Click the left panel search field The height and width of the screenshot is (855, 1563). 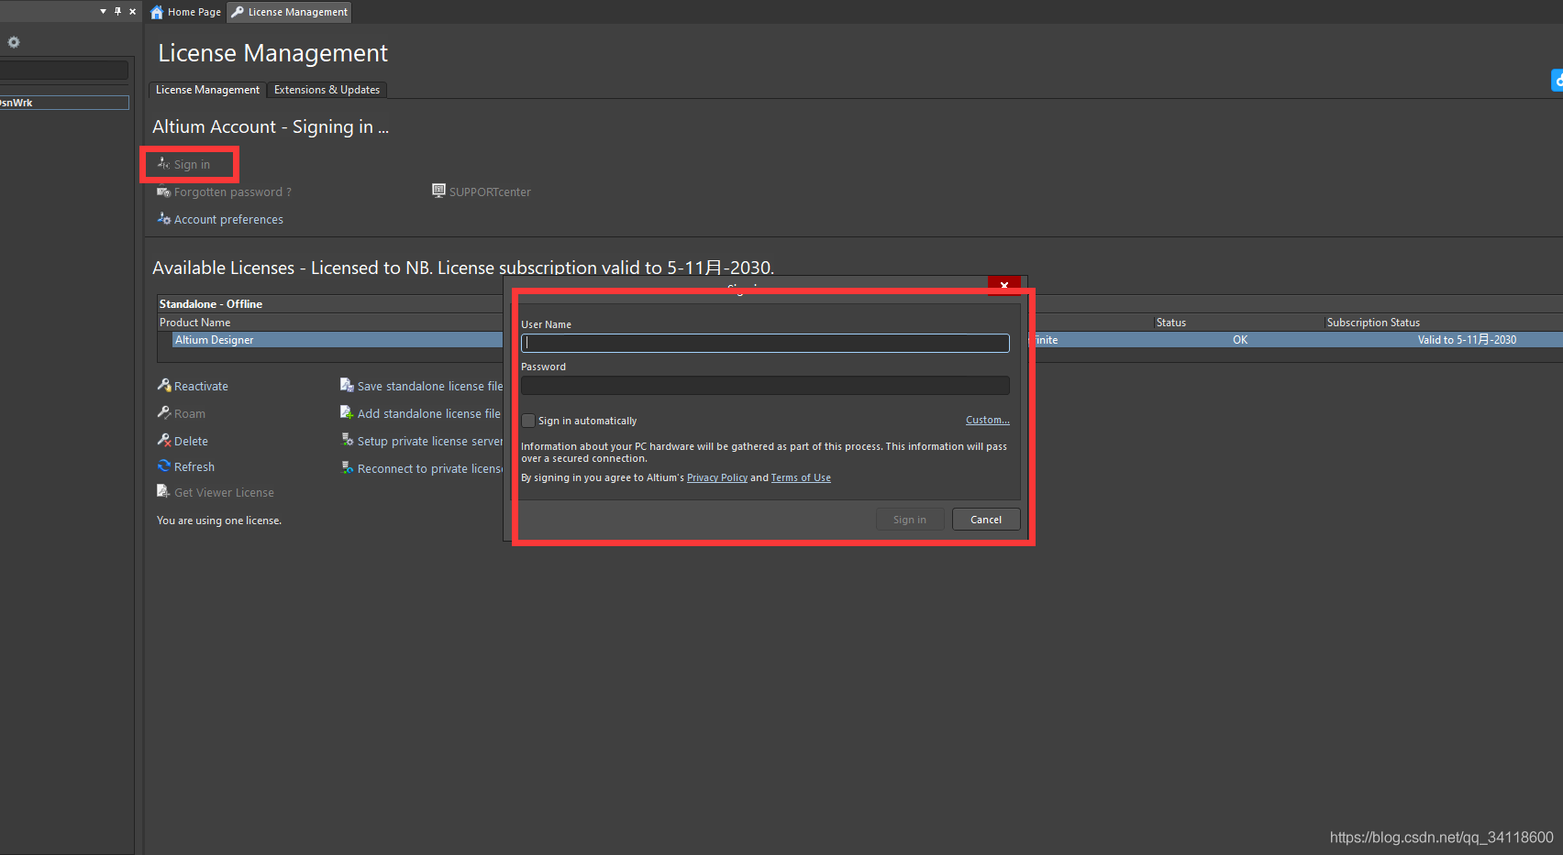coord(64,71)
